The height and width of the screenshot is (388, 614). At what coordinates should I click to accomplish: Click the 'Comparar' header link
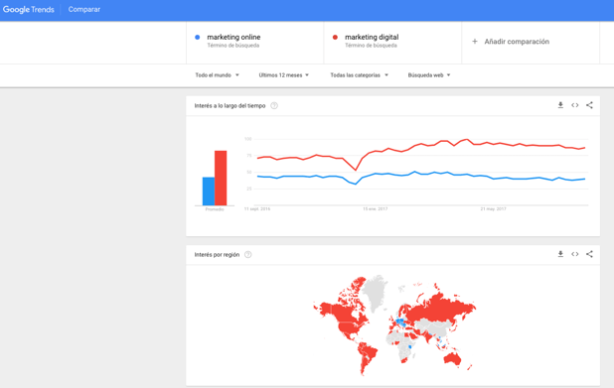click(x=84, y=9)
